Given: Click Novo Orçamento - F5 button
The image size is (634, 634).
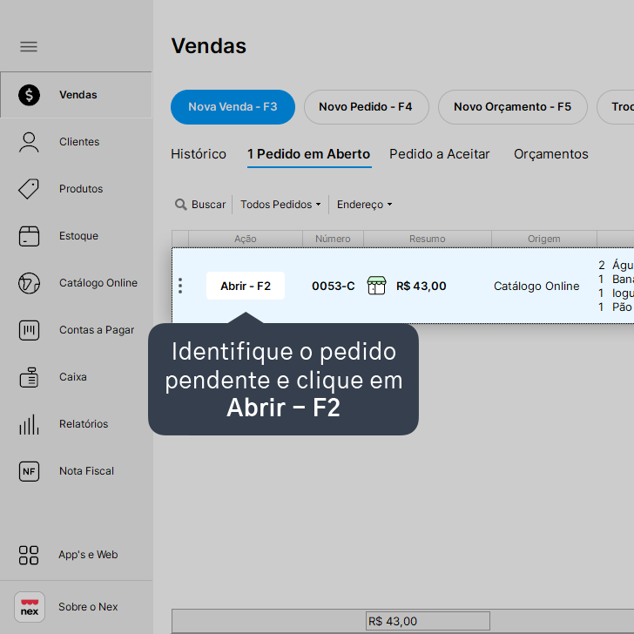Looking at the screenshot, I should pos(513,107).
